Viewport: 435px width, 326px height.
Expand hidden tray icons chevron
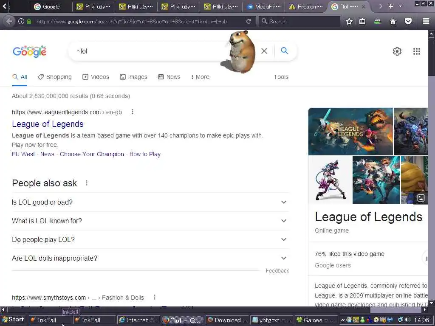(x=343, y=320)
